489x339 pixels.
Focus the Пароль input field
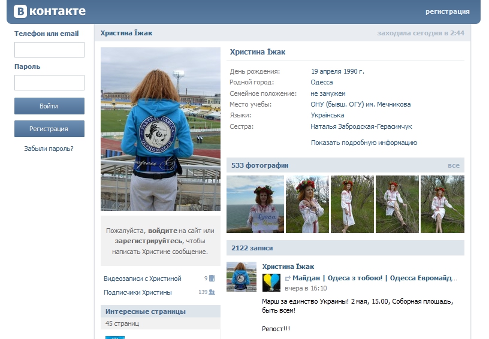point(49,83)
